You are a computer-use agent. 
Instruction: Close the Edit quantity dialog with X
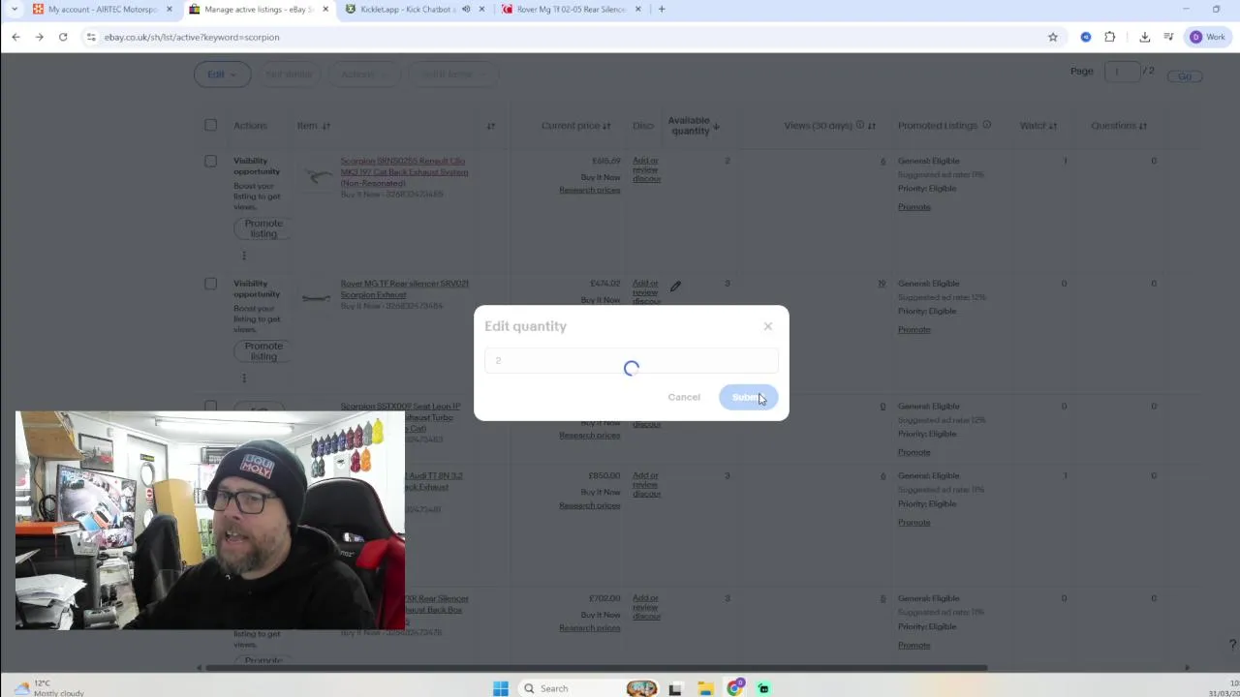(x=768, y=326)
